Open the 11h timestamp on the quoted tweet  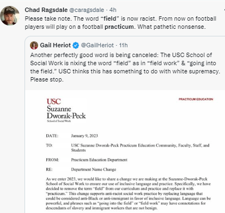[x=123, y=45]
